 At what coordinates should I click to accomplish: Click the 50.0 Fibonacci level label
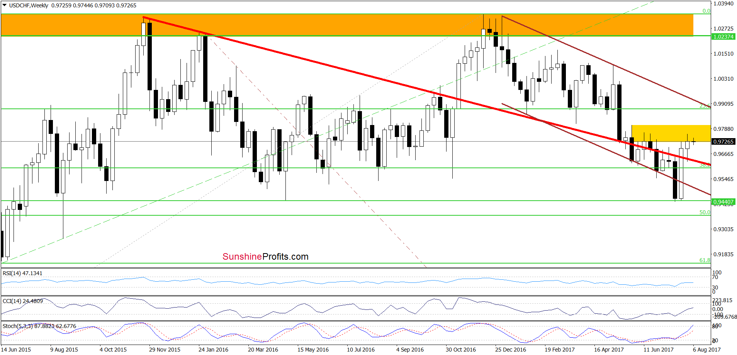(705, 212)
